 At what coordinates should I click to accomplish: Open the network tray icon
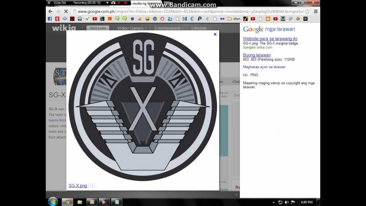pyautogui.click(x=280, y=202)
